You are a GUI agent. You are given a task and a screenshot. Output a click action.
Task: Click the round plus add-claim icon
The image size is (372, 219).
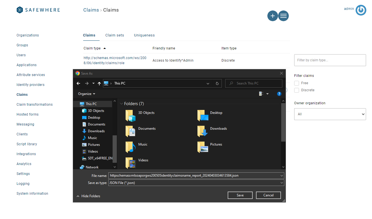[272, 16]
